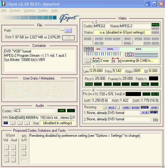Viewport: 165px width, 168px height.
Task: Click the I-frame interval icon
Action: [x=116, y=60]
